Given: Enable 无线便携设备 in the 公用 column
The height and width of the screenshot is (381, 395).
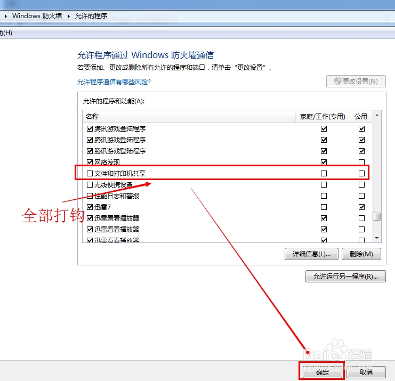Looking at the screenshot, I should pos(361,184).
